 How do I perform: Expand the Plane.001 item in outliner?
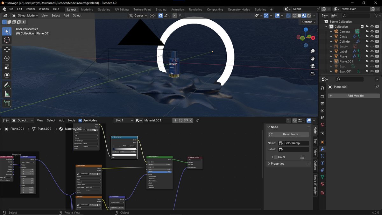(331, 61)
